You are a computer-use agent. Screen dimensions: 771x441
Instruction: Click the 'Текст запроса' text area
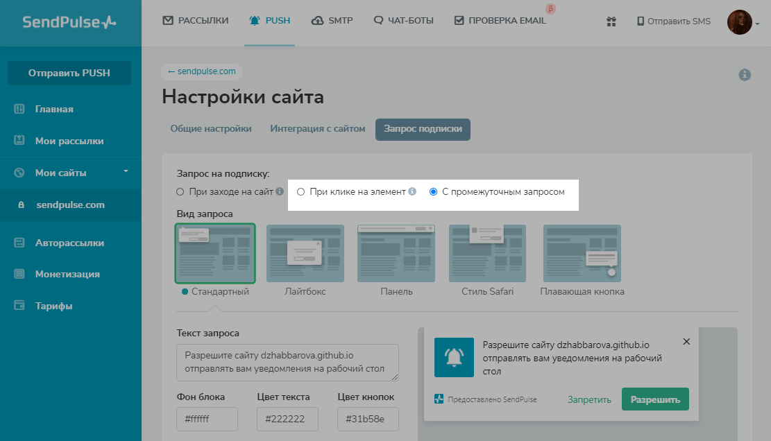(x=287, y=363)
